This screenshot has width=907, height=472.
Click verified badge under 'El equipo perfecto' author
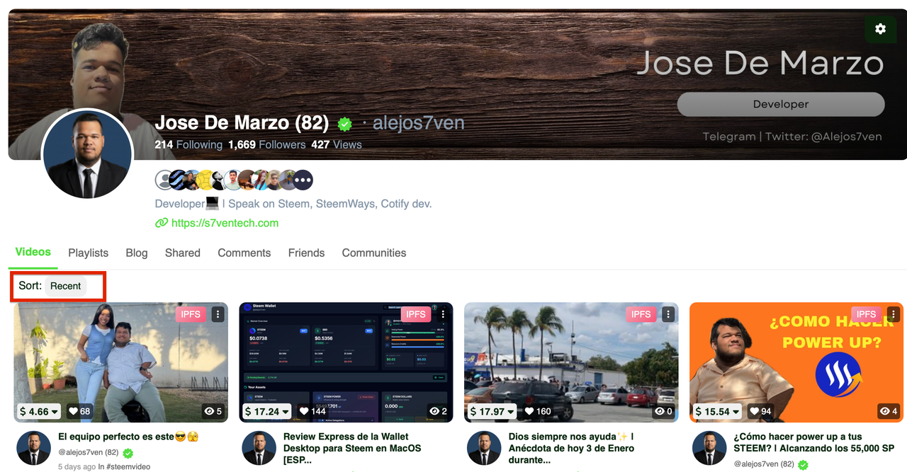tap(128, 453)
